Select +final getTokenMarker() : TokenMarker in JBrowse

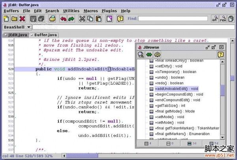(x=187, y=128)
